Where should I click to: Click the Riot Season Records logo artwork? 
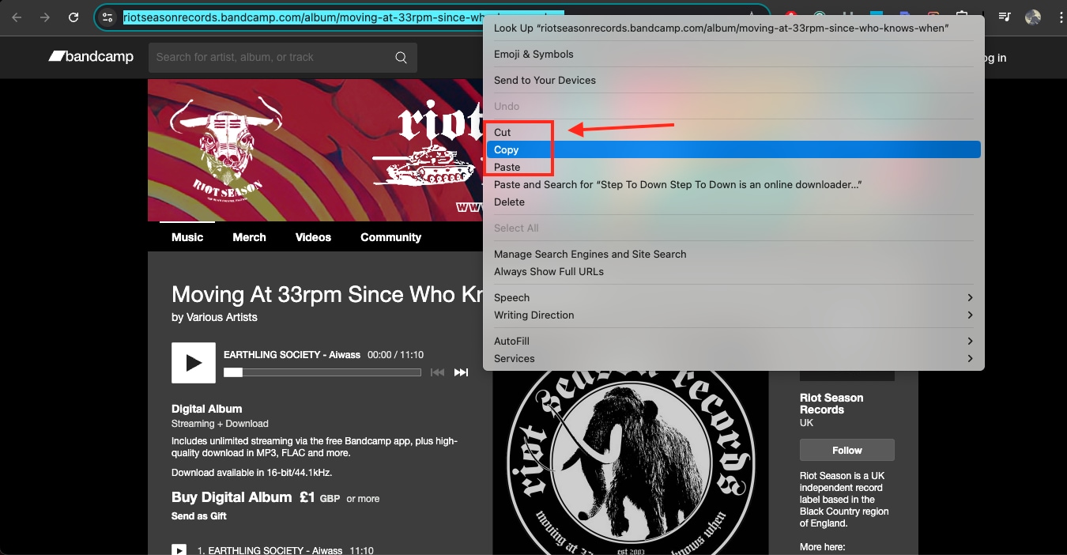(x=630, y=459)
